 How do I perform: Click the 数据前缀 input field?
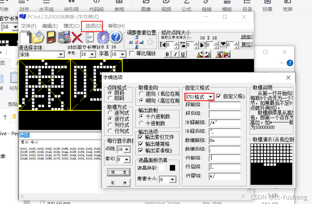[225, 140]
